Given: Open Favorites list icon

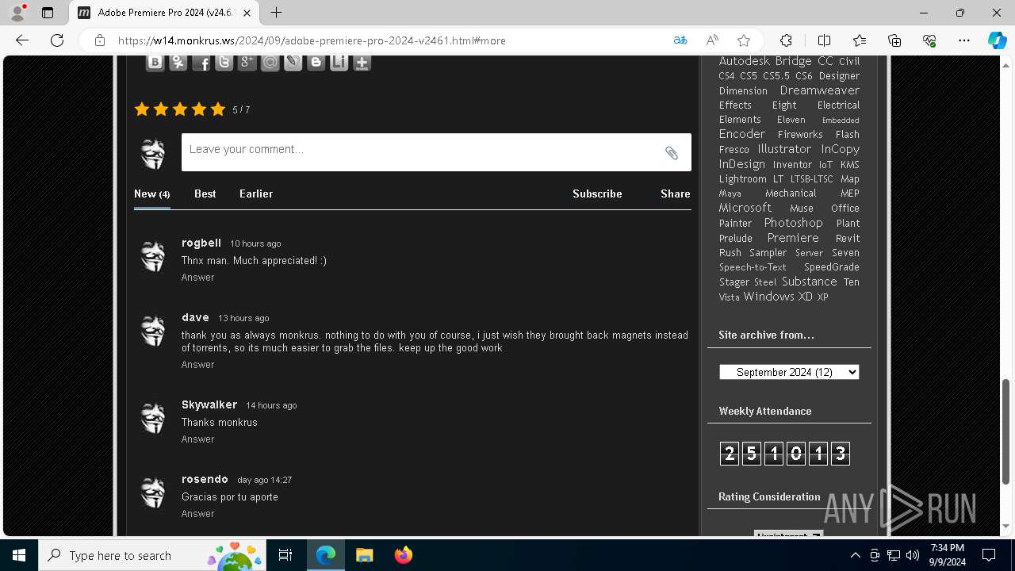Looking at the screenshot, I should pos(860,40).
